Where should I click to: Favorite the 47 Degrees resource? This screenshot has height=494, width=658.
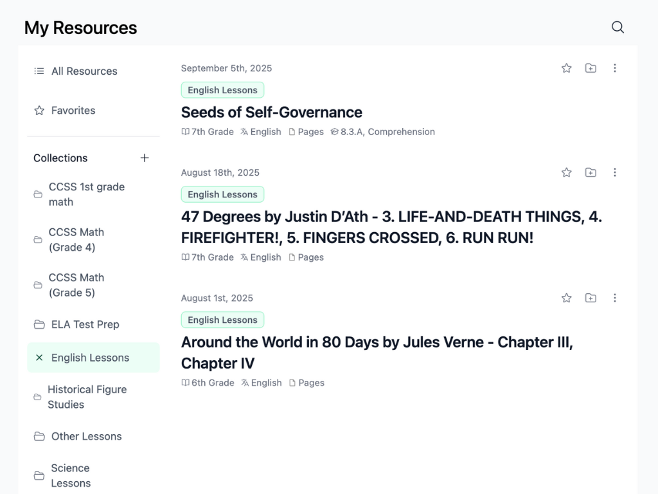(x=566, y=172)
